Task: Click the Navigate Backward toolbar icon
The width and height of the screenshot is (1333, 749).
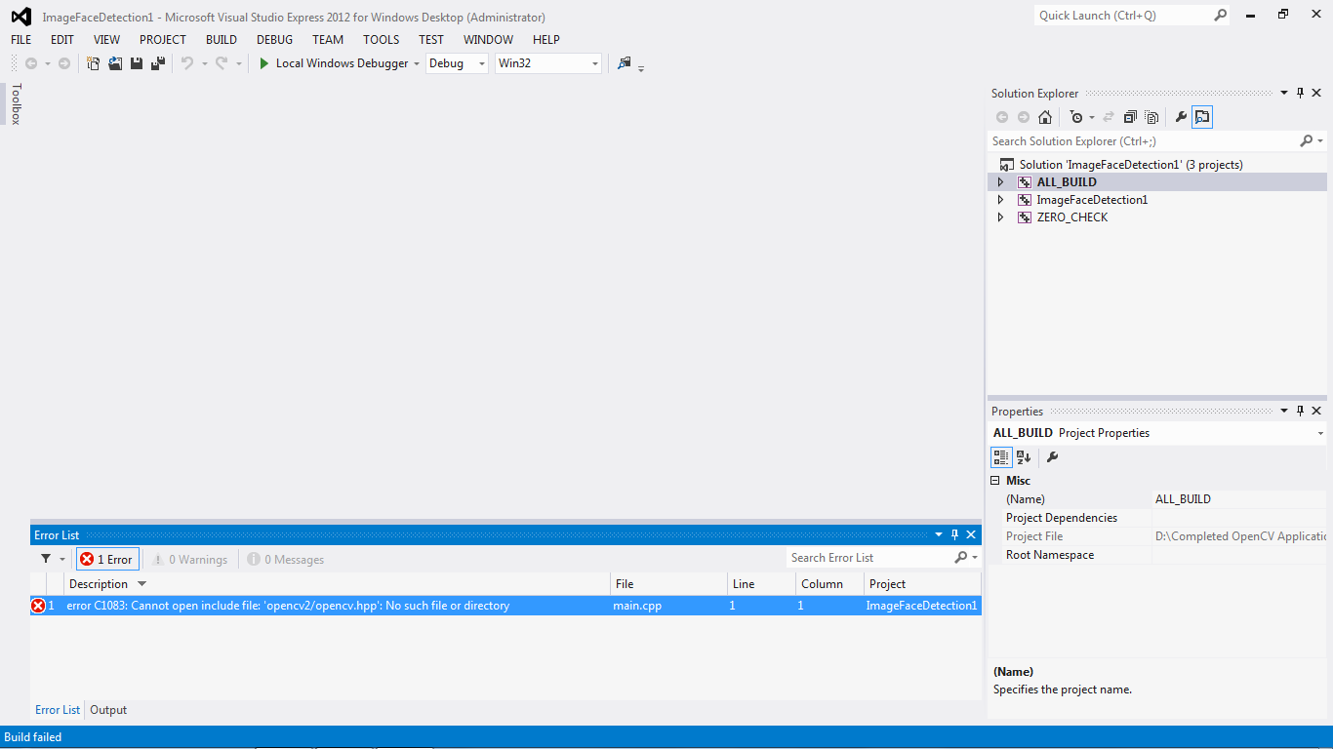Action: 31,63
